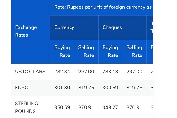Click Sterling cheques buying rate 349.27

[110, 107]
